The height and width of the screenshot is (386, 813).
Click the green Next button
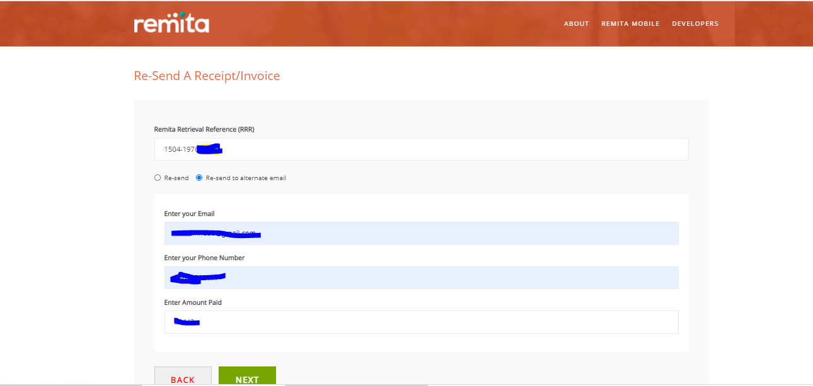coord(247,377)
